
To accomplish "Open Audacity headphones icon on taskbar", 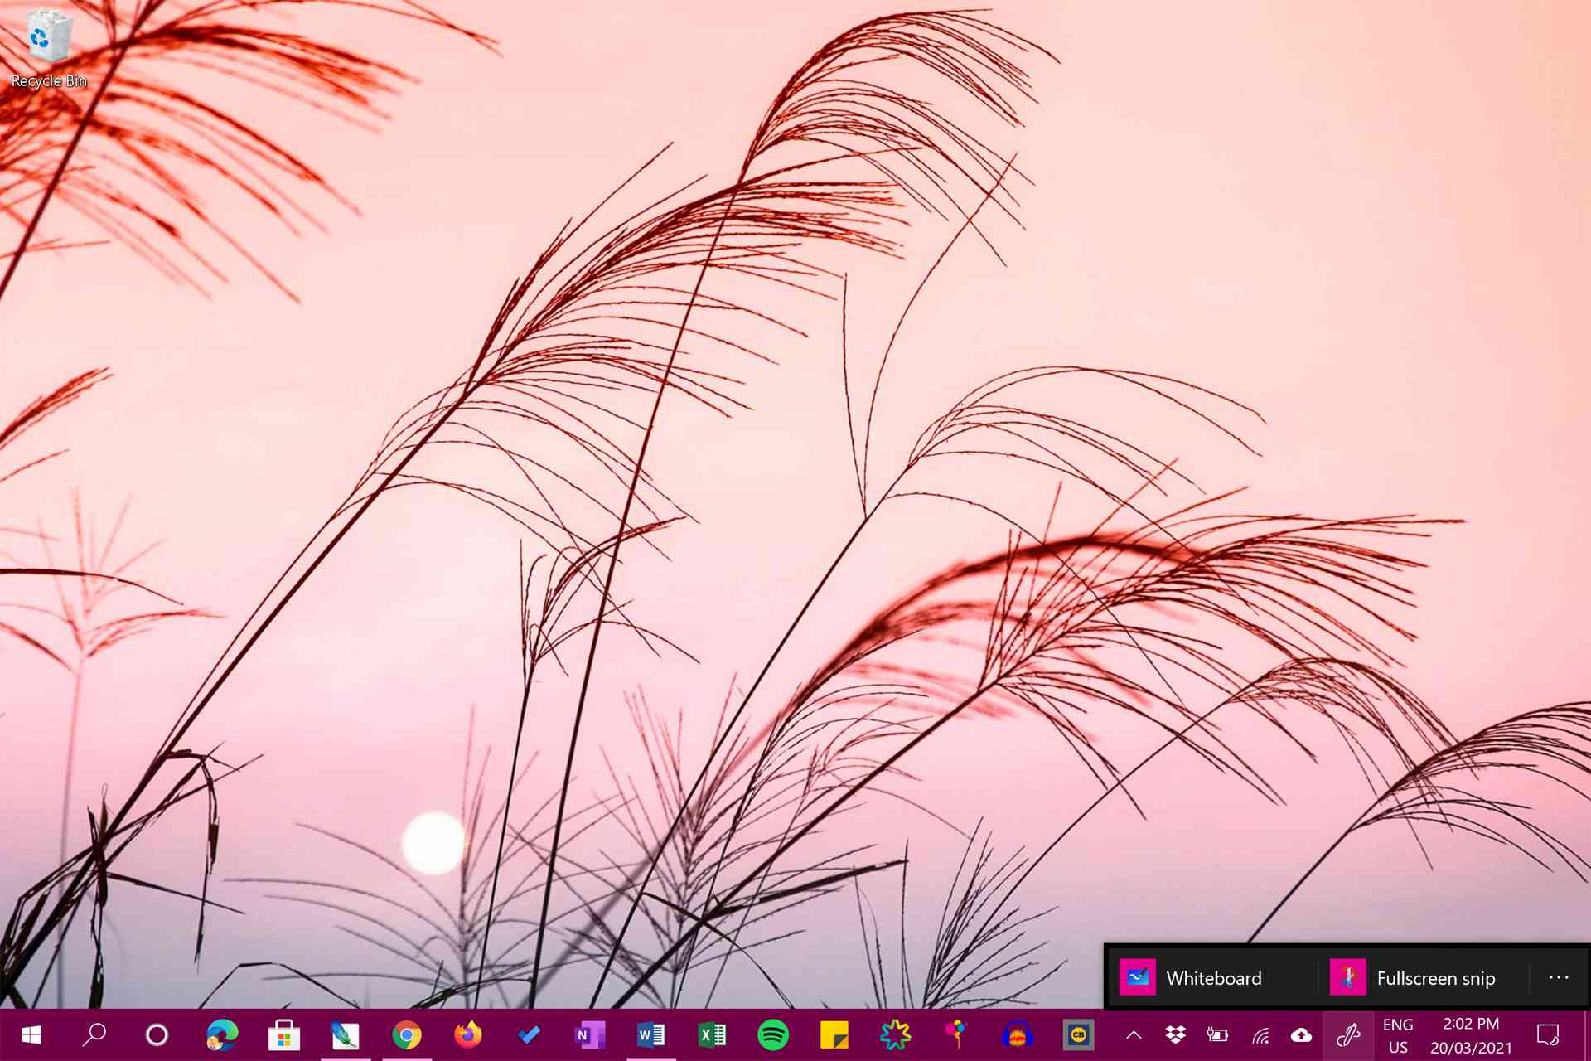I will (x=1018, y=1034).
